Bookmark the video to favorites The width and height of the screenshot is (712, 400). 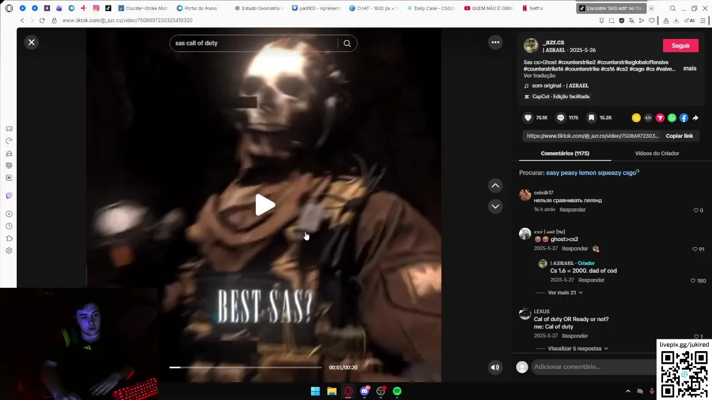pyautogui.click(x=592, y=118)
